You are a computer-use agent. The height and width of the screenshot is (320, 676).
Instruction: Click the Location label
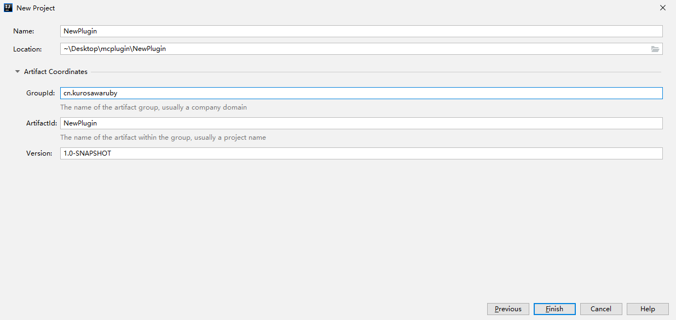coord(27,49)
